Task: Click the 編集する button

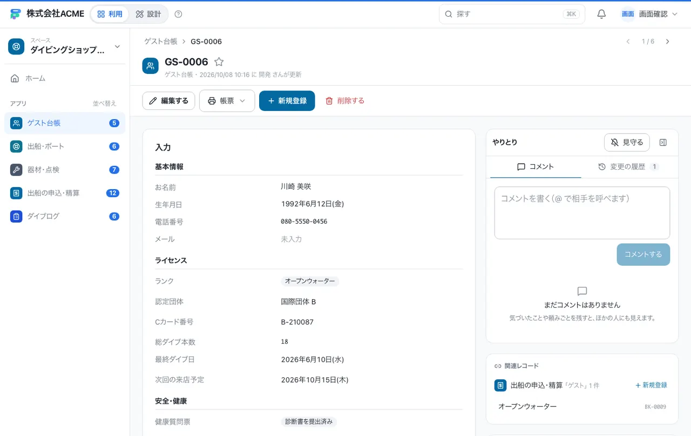Action: [168, 101]
